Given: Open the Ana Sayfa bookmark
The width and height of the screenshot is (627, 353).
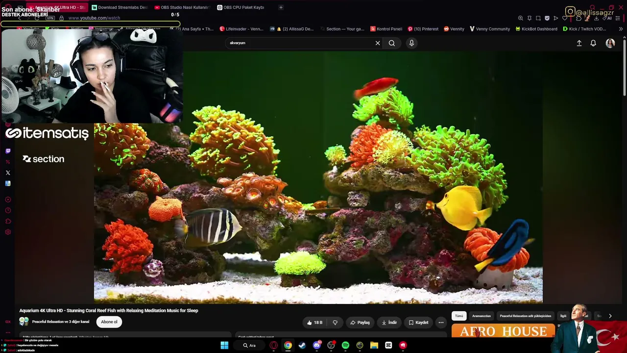Looking at the screenshot, I should point(194,29).
